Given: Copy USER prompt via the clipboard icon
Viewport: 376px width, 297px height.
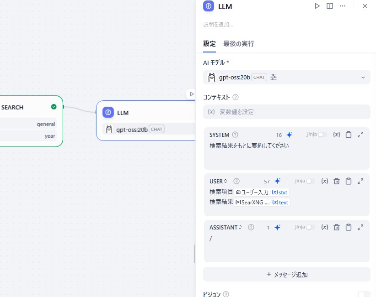Looking at the screenshot, I should 349,181.
